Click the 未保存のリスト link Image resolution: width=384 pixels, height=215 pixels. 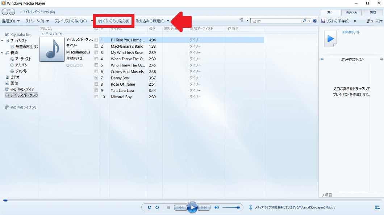pos(351,32)
